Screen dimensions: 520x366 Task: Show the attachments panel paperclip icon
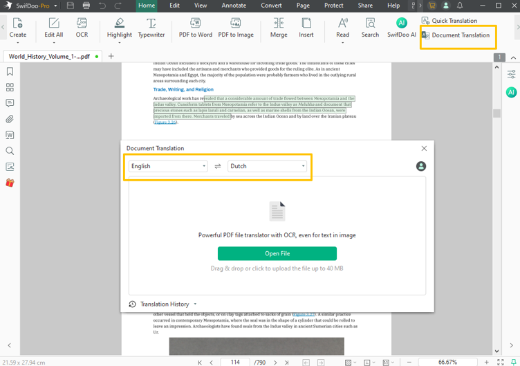point(10,119)
